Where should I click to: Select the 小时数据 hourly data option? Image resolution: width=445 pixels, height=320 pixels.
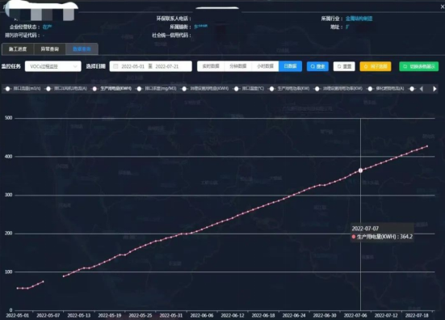click(x=265, y=66)
